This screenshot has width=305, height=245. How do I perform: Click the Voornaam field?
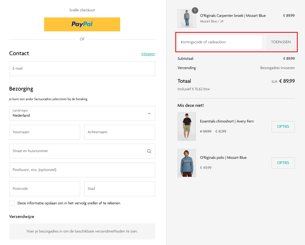[x=45, y=132]
